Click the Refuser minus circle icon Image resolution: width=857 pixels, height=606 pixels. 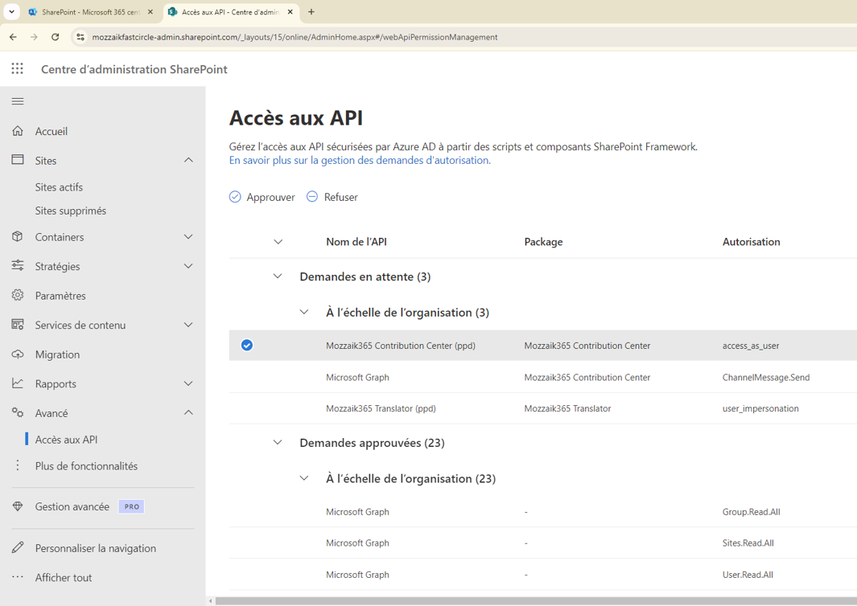311,197
